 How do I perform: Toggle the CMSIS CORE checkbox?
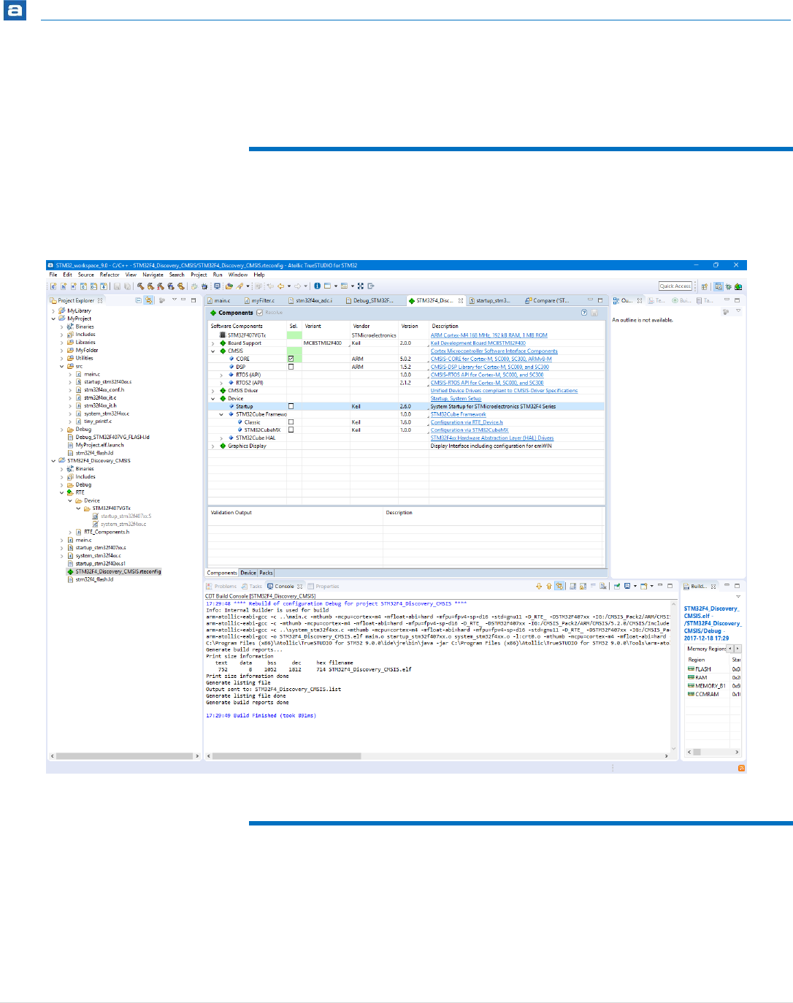(291, 359)
